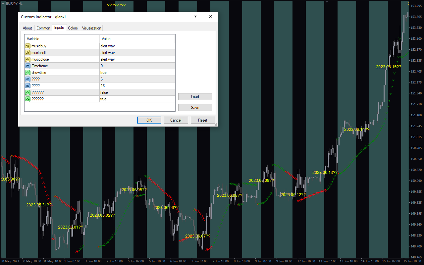Select the musicsell value alert.wav

click(x=137, y=53)
